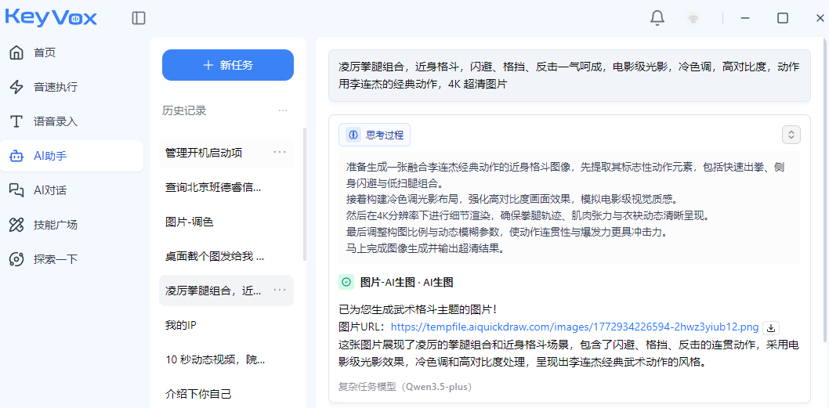Start a 新任务 new task

(227, 65)
